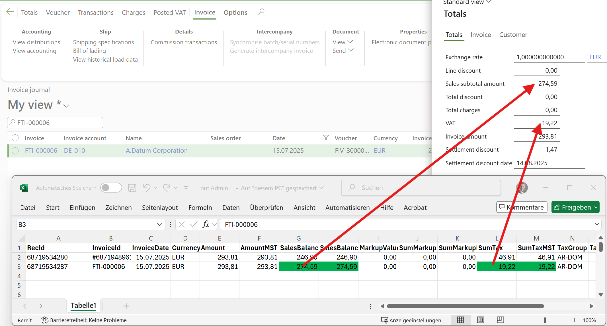Click previous sheet navigation arrow
607x326 pixels.
click(x=25, y=306)
